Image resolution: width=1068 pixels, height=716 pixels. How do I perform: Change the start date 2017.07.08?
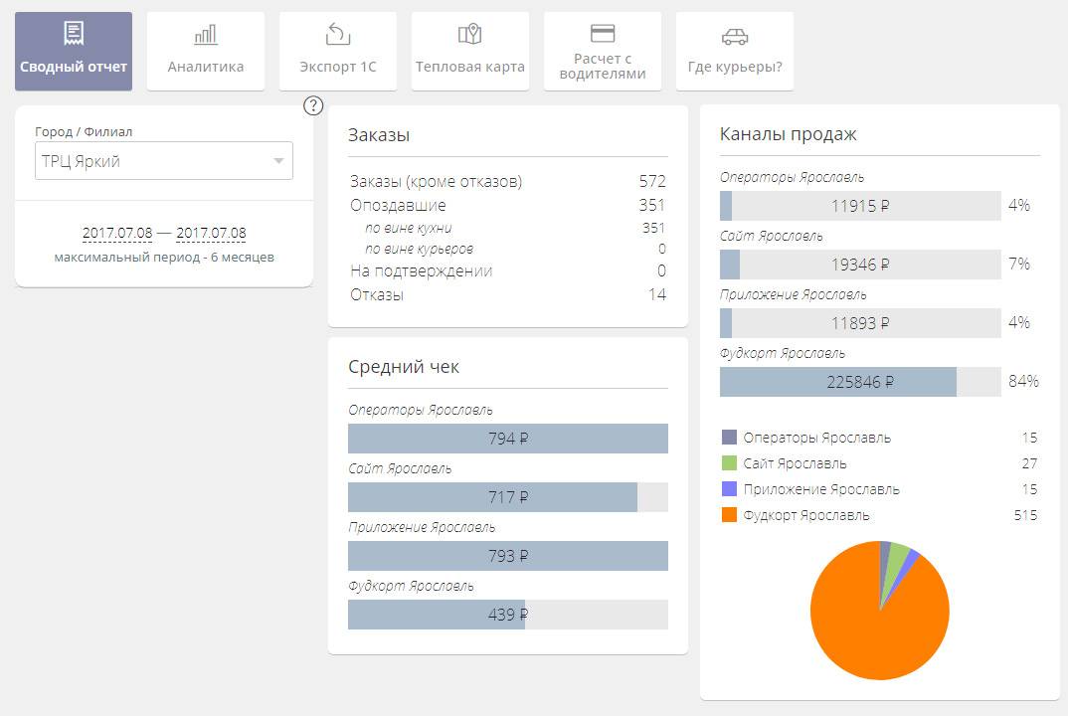[117, 233]
